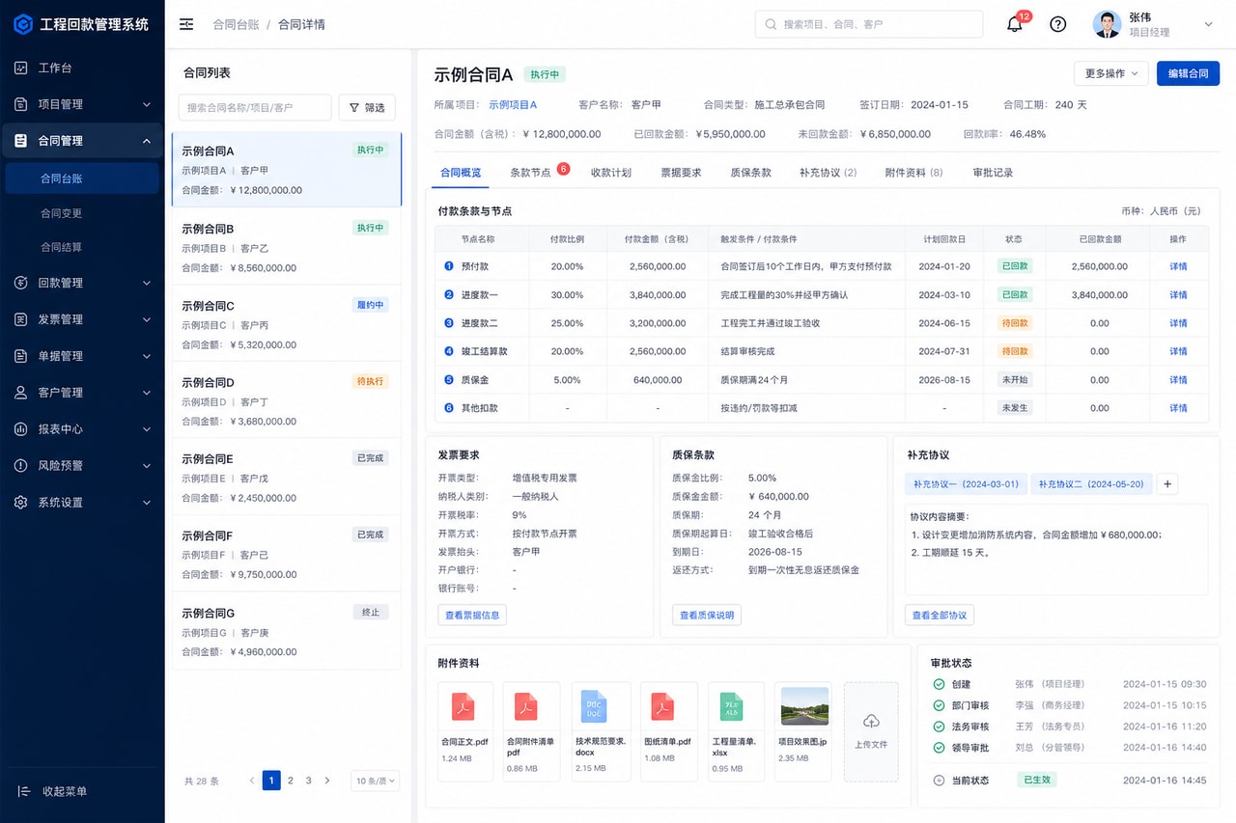1236x823 pixels.
Task: Click the 上传文件 upload cloud icon
Action: coord(871,721)
